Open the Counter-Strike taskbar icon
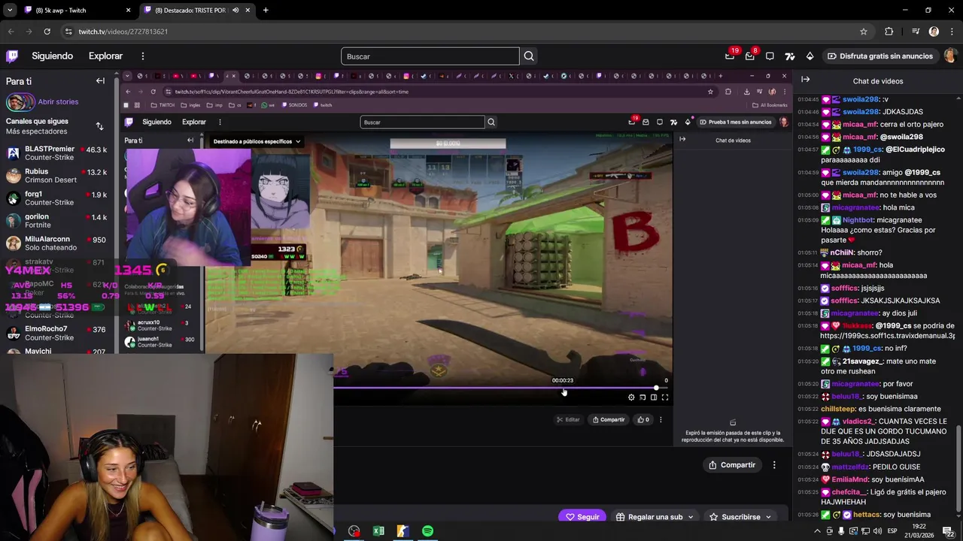This screenshot has width=963, height=541. (403, 531)
